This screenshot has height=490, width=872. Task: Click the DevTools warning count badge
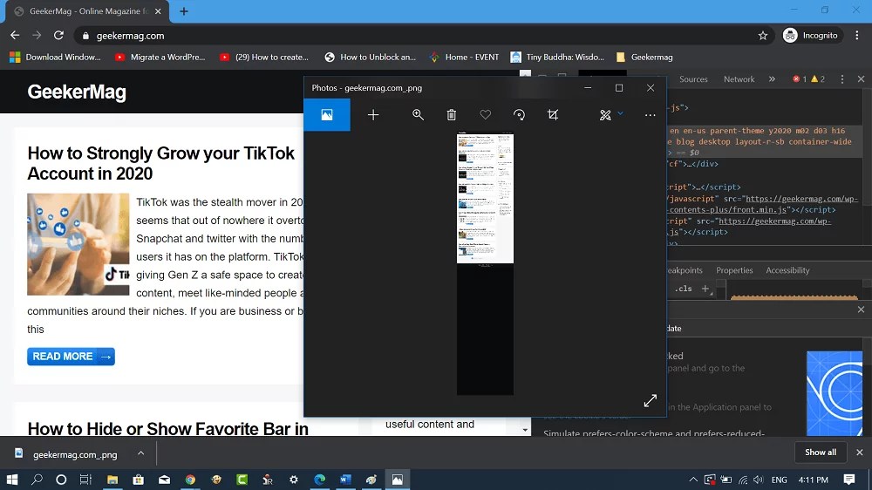tap(818, 79)
